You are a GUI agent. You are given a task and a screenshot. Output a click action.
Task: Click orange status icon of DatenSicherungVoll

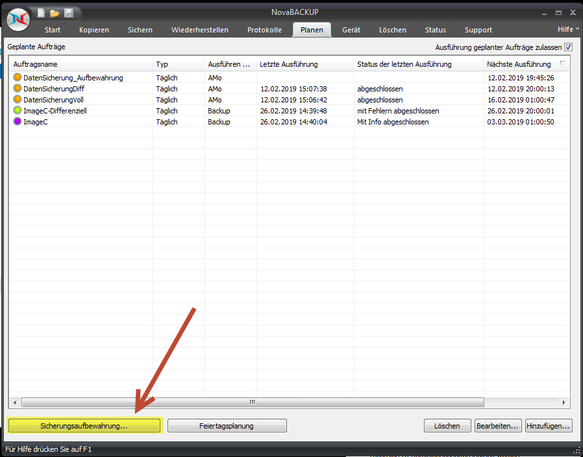[x=17, y=99]
